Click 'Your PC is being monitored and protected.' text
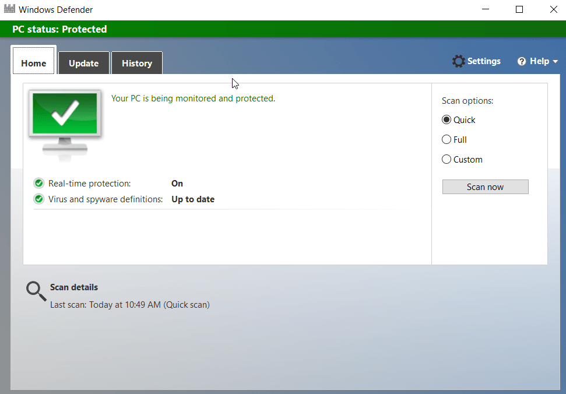The image size is (566, 394). coord(193,98)
